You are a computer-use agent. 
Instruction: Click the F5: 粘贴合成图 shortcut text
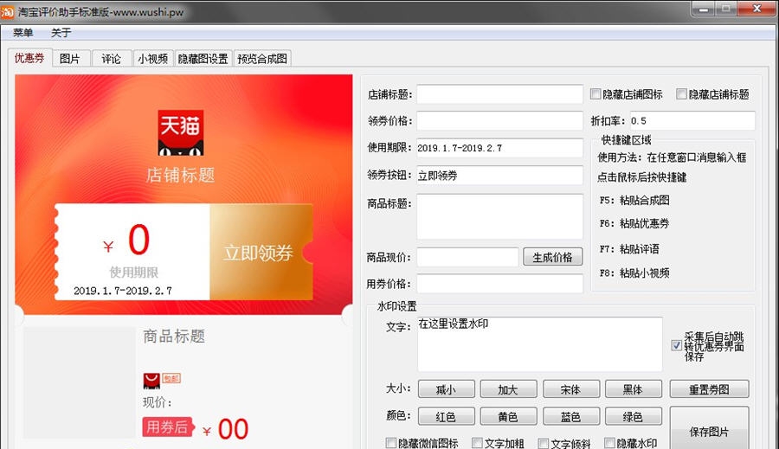tap(634, 200)
